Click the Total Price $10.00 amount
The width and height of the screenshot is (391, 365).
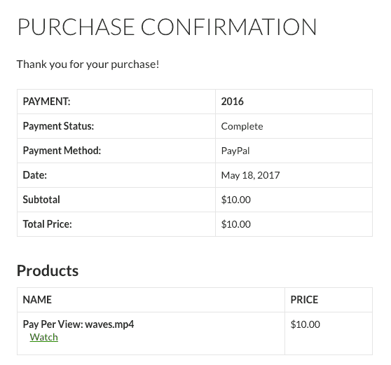click(x=235, y=224)
